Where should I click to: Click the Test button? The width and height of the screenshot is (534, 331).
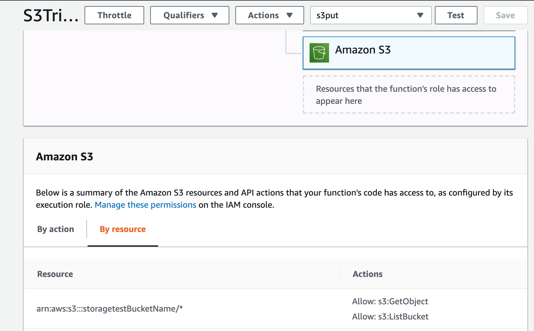pyautogui.click(x=456, y=15)
